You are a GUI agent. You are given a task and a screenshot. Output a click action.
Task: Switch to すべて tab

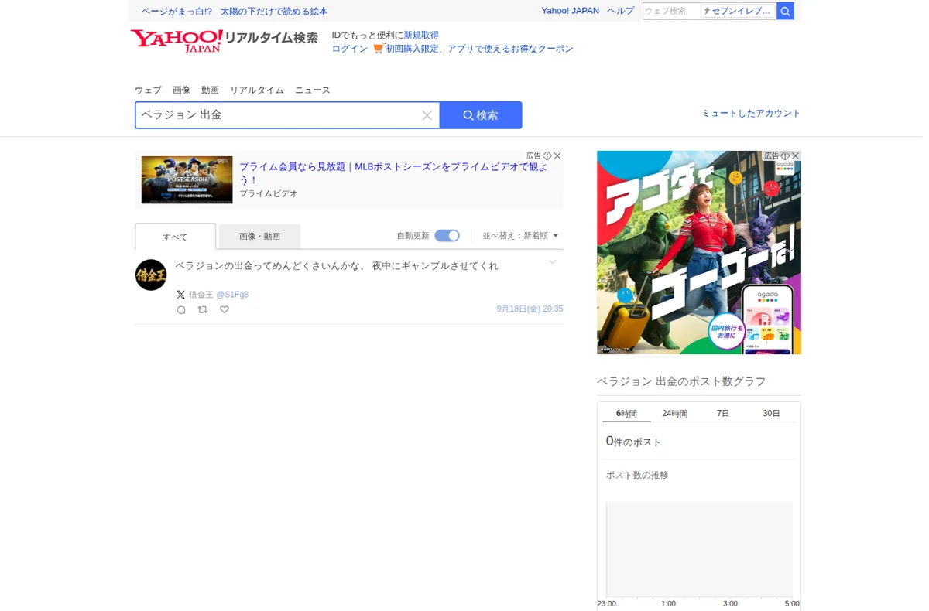pos(175,237)
